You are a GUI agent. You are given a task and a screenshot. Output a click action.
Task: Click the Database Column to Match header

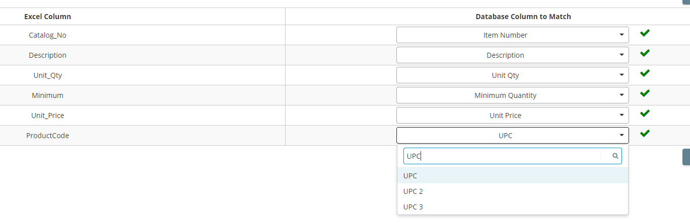[523, 17]
